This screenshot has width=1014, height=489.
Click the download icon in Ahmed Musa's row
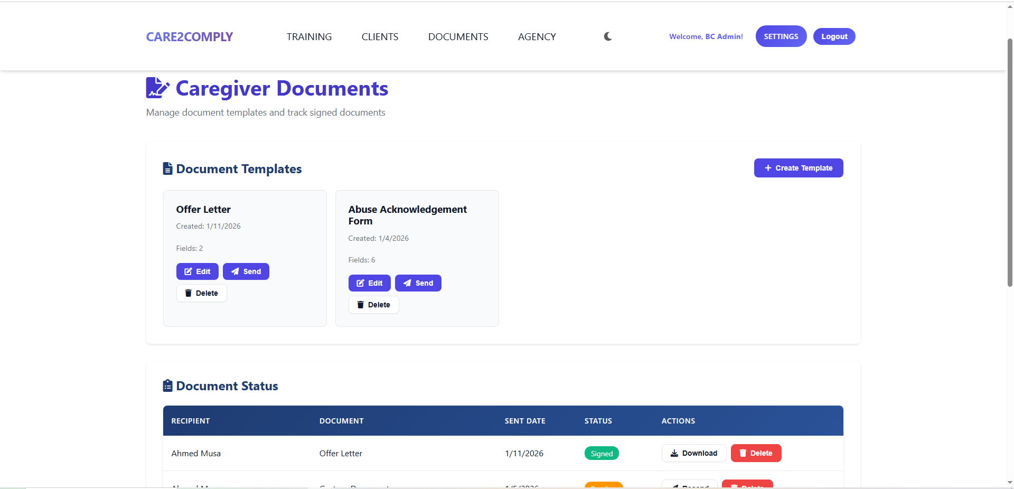[x=674, y=453]
